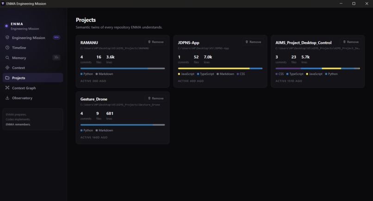Select Context in sidebar
The width and height of the screenshot is (373, 201).
[x=33, y=68]
